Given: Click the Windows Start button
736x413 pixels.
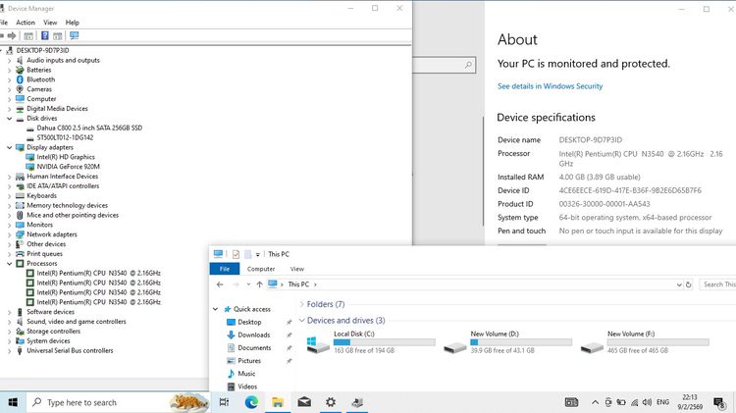Looking at the screenshot, I should 13,402.
